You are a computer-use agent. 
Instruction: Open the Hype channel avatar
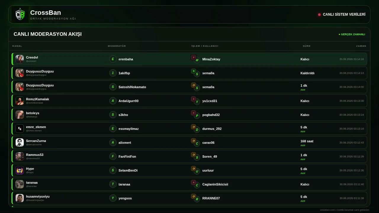(x=20, y=170)
